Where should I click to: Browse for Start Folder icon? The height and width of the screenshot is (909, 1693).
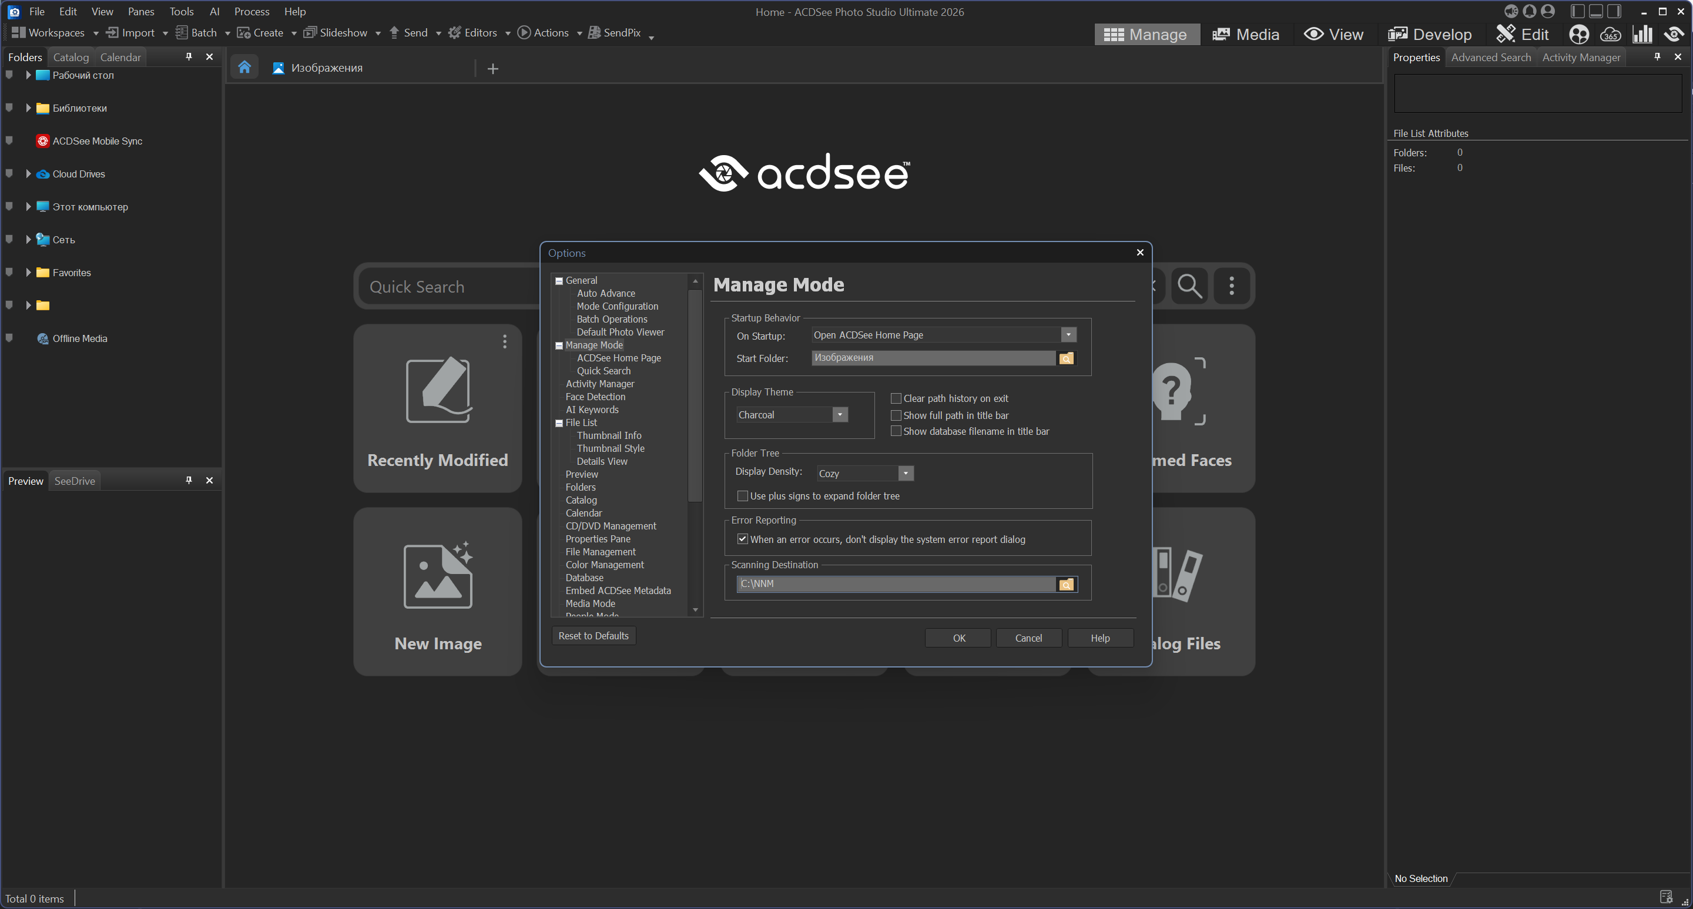[1066, 358]
